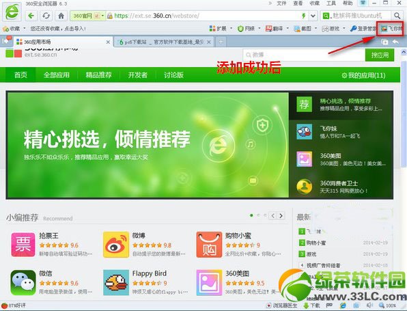The height and width of the screenshot is (311, 407).
Task: Click the green 搜应用 search button
Action: (380, 55)
